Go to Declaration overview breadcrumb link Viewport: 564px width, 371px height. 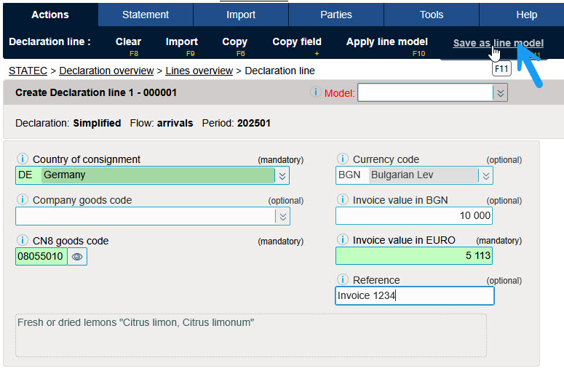coord(106,71)
